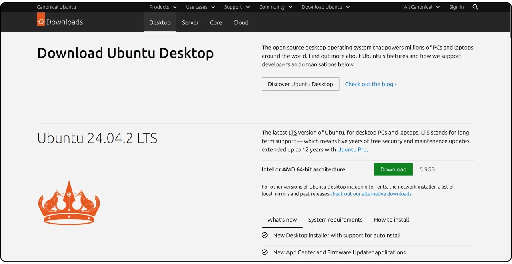Viewport: 512px width, 264px height.
Task: Open the search magnifier icon
Action: pyautogui.click(x=475, y=7)
